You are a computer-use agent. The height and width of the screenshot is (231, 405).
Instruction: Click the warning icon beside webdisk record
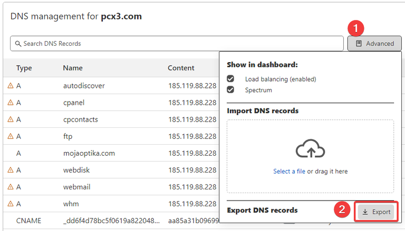click(10, 170)
